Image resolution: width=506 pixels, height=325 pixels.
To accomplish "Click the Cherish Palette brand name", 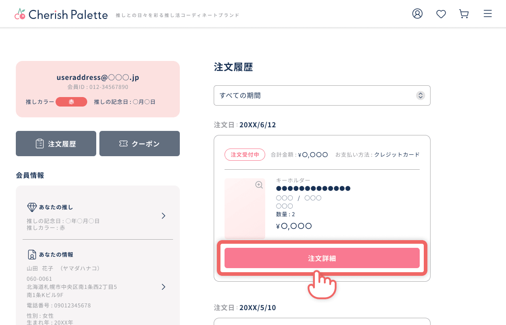I will coord(68,14).
